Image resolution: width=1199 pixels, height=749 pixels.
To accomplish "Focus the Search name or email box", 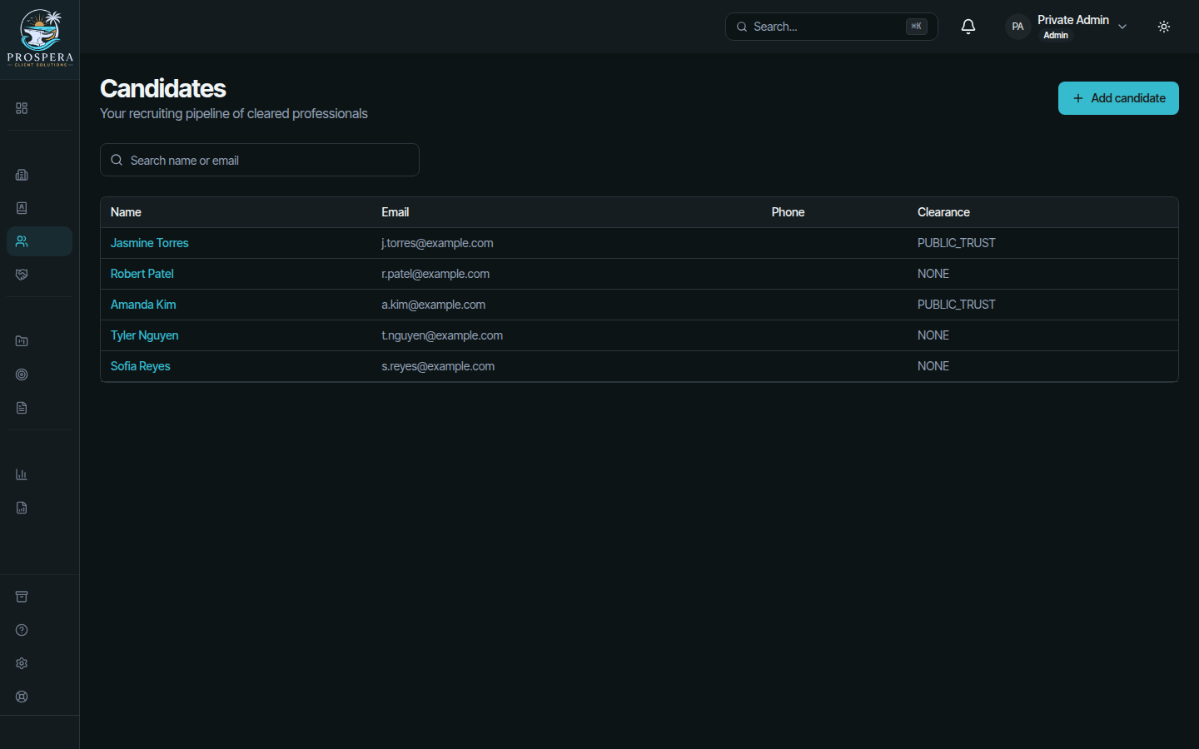I will click(260, 160).
